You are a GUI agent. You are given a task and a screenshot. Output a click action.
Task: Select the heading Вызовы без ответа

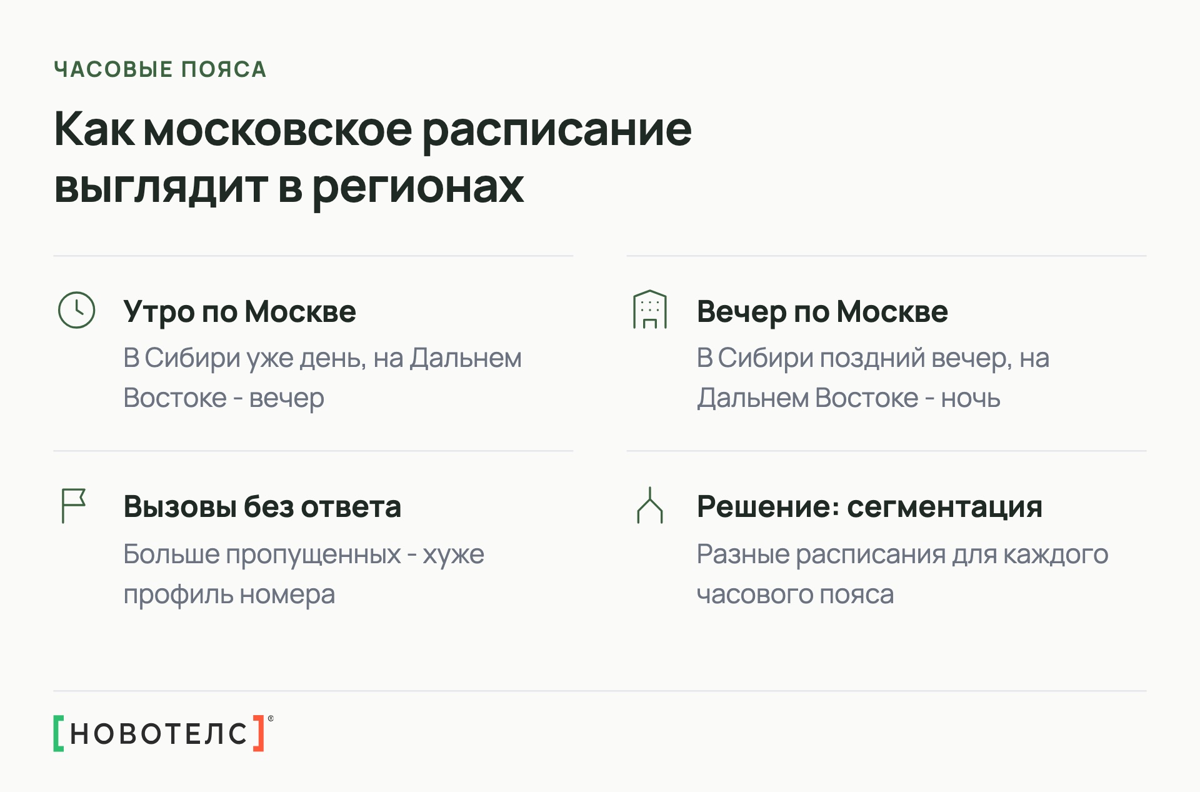[x=262, y=506]
